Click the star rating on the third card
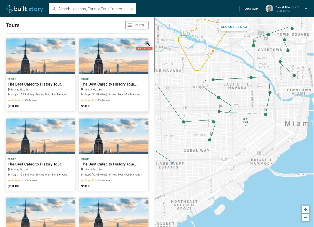This screenshot has height=227, width=314. [16, 180]
